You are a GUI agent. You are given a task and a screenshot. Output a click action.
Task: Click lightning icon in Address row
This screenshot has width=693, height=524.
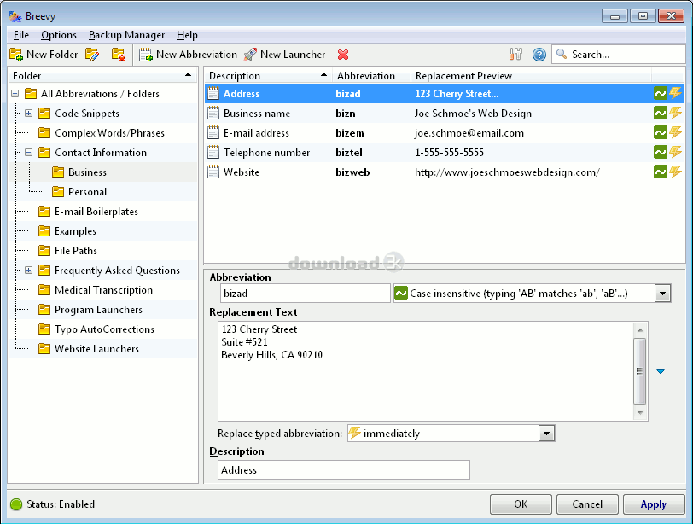(x=675, y=93)
